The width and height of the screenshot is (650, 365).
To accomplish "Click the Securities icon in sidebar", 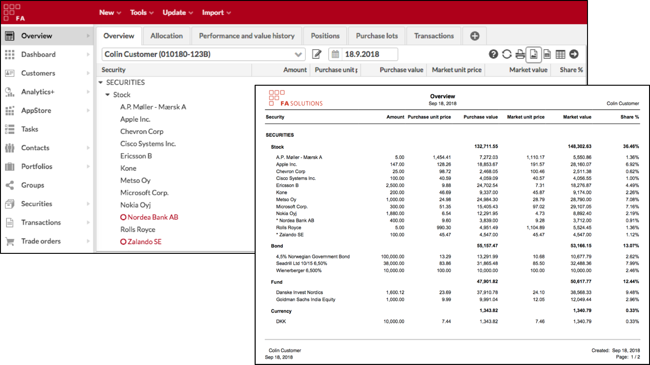I will (10, 204).
